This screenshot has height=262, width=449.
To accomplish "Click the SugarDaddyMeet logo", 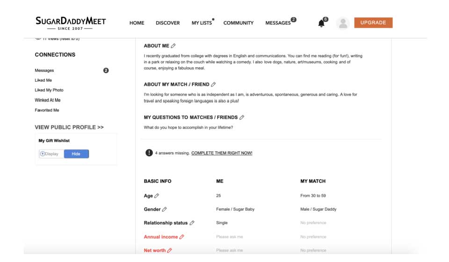I will 71,23.
